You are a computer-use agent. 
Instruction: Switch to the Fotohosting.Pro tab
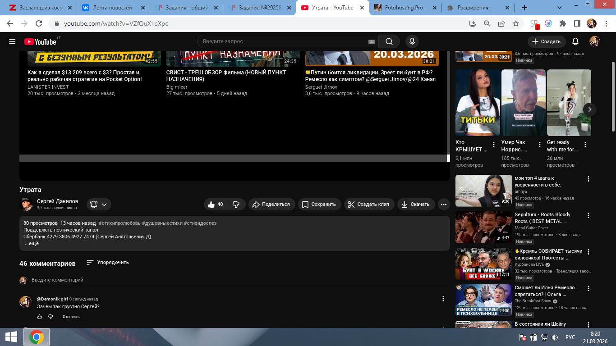(405, 8)
